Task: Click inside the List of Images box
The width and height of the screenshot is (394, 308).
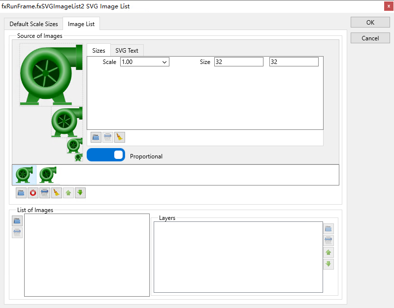Action: click(87, 255)
